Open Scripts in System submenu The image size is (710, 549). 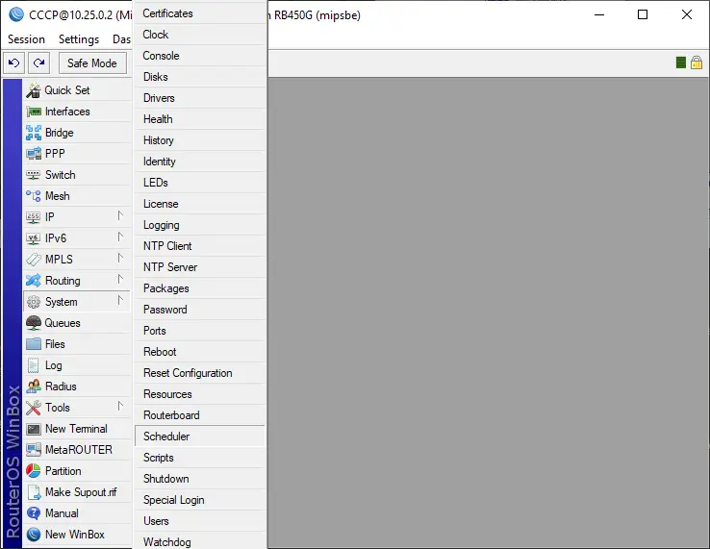200,458
